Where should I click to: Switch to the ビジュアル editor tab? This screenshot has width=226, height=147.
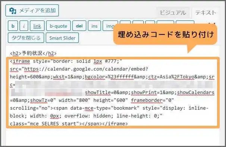point(173,13)
